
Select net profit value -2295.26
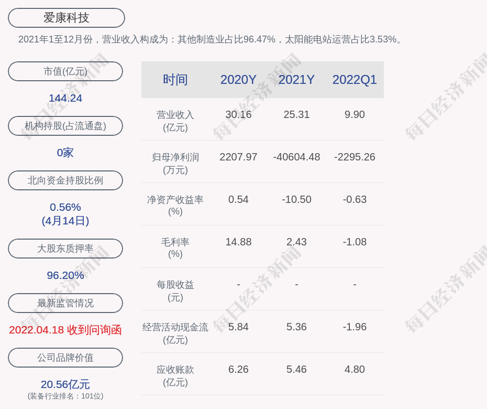(355, 157)
